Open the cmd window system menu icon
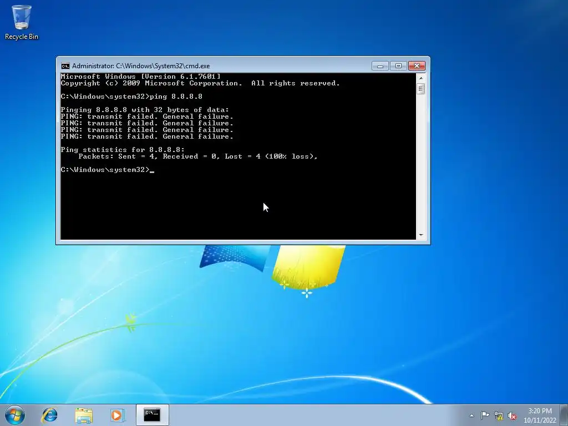 [x=65, y=66]
